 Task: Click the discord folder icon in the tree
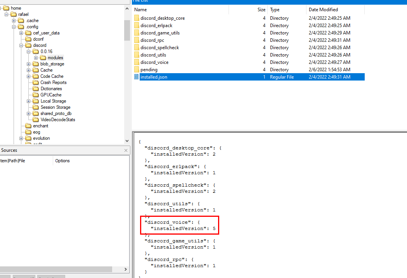point(28,45)
